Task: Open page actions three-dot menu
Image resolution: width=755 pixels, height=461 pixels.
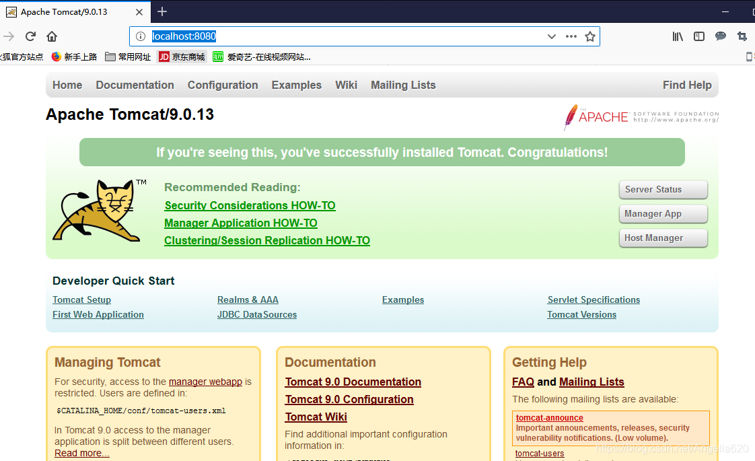Action: [571, 36]
